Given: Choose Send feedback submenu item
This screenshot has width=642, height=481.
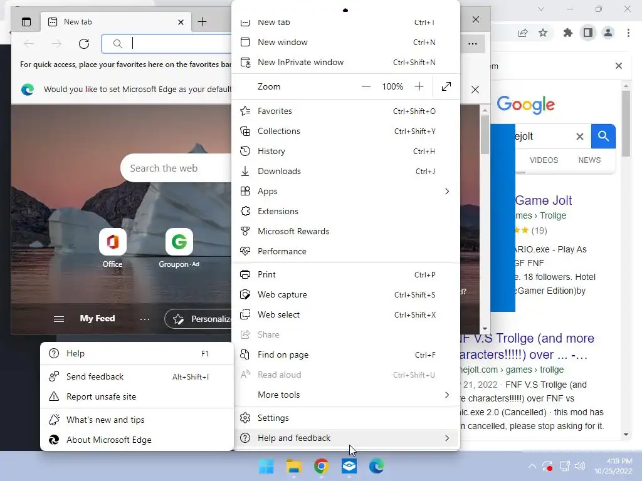Looking at the screenshot, I should pyautogui.click(x=137, y=376).
